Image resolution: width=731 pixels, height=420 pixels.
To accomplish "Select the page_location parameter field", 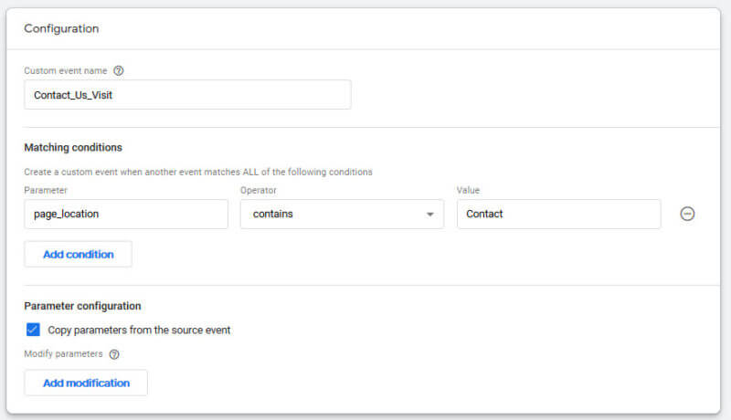I will click(126, 215).
